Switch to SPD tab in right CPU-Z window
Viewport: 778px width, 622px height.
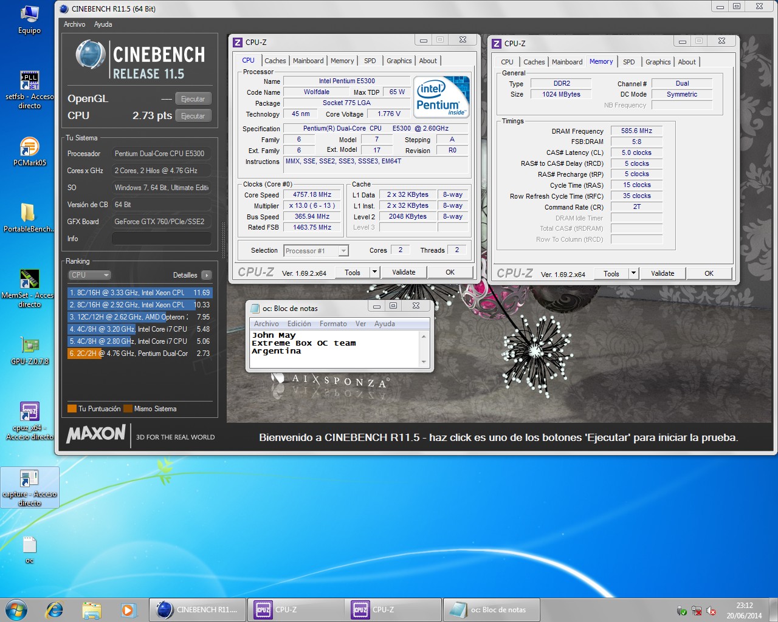(x=628, y=62)
